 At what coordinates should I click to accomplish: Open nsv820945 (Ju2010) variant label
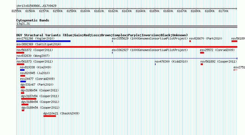(35, 73)
